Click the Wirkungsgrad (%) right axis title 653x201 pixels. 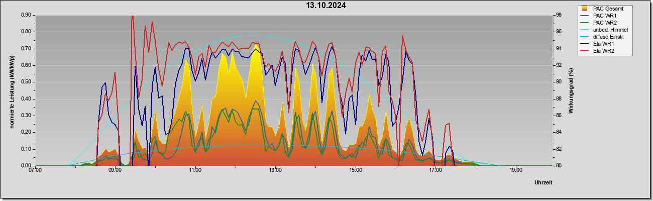(x=572, y=91)
